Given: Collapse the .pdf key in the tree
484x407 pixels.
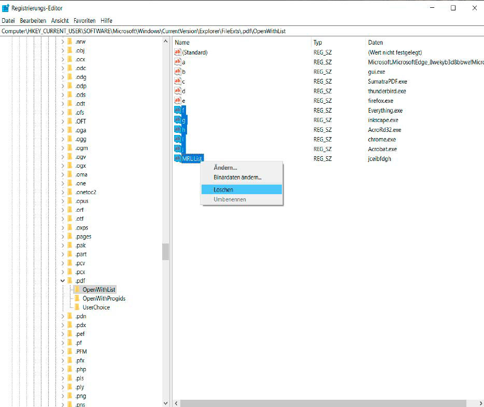Looking at the screenshot, I should pyautogui.click(x=63, y=281).
